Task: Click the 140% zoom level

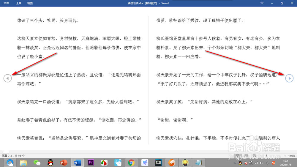Action: [x=292, y=156]
